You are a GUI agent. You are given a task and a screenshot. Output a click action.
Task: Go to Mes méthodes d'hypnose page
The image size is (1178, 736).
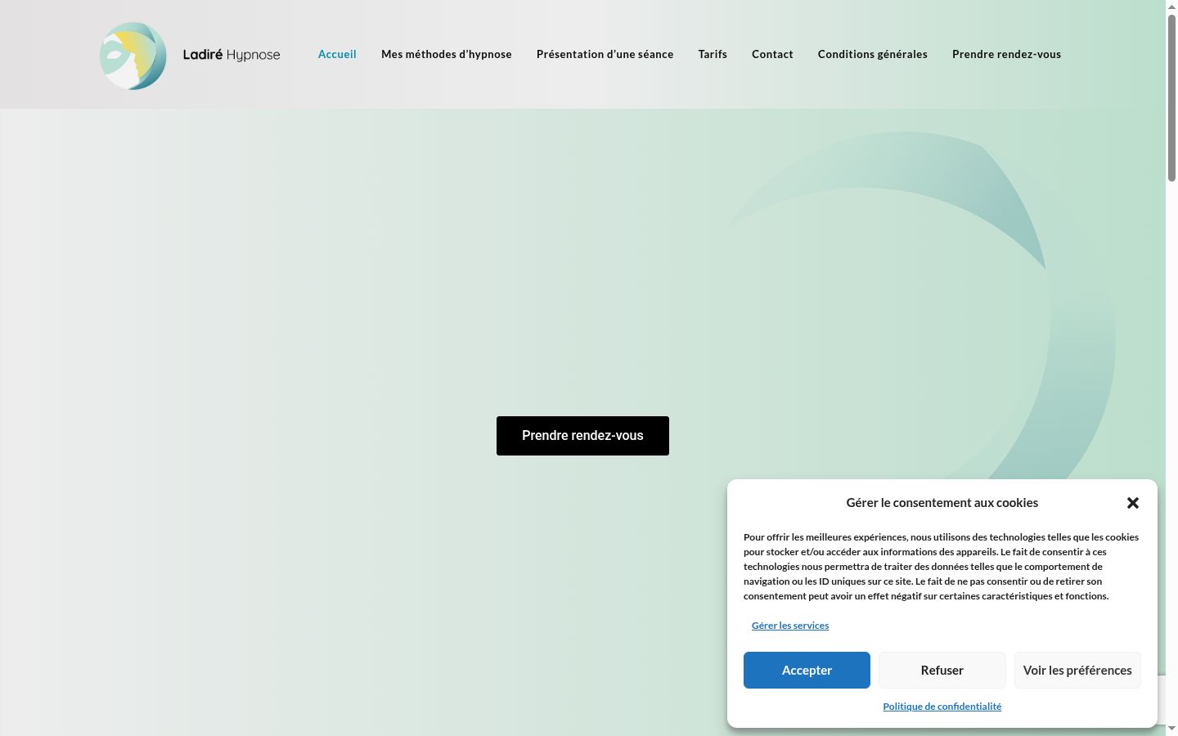tap(447, 54)
